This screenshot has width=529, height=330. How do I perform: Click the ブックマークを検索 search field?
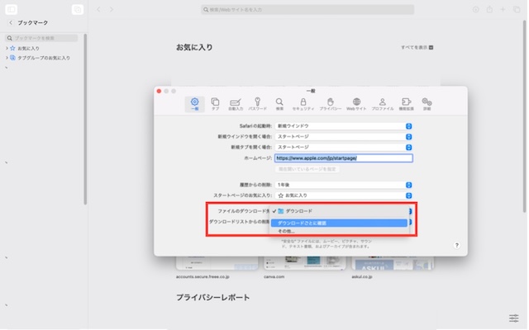pyautogui.click(x=41, y=38)
